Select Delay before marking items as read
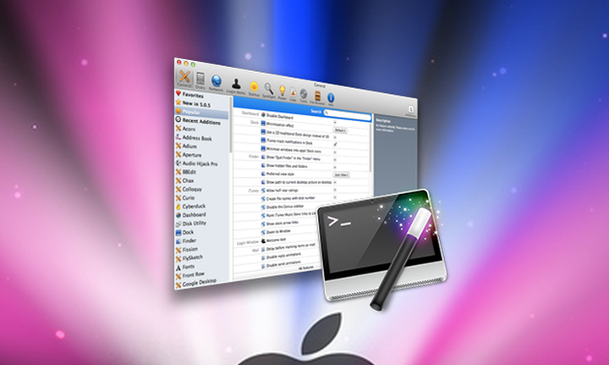Image resolution: width=609 pixels, height=365 pixels. pos(290,247)
